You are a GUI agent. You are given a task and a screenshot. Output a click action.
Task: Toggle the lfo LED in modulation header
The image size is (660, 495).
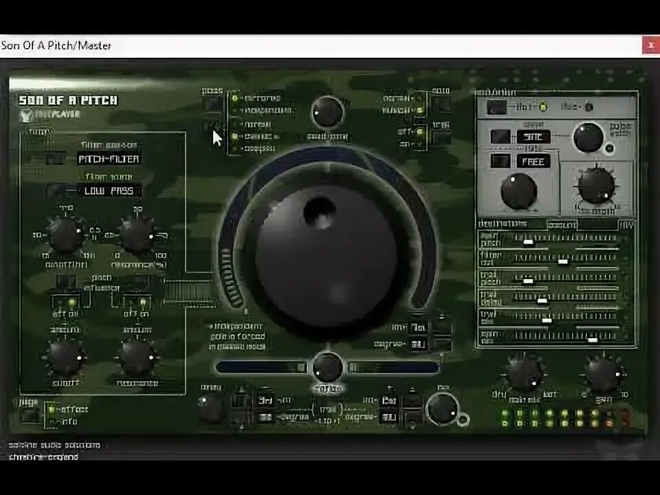coord(543,107)
